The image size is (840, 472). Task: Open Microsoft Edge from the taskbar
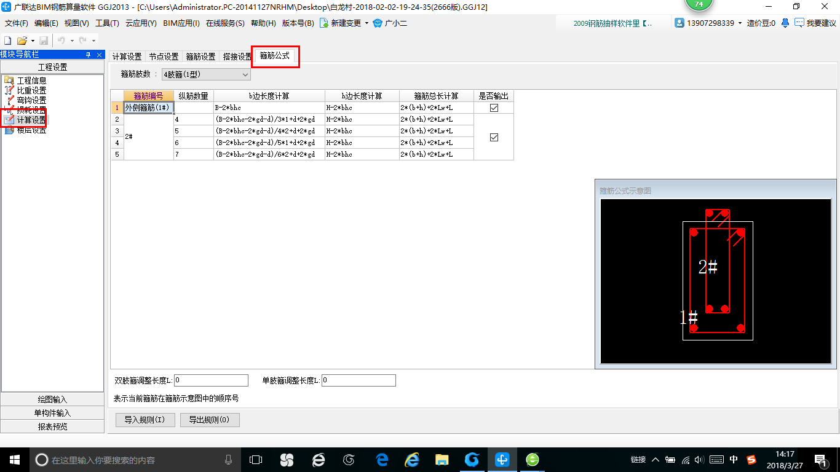tap(381, 459)
